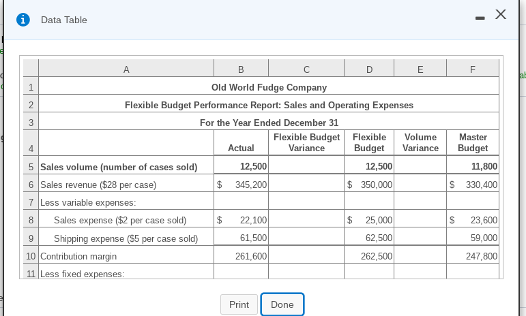Image resolution: width=526 pixels, height=316 pixels.
Task: Click flexible budget sales expense 25,000
Action: point(379,220)
